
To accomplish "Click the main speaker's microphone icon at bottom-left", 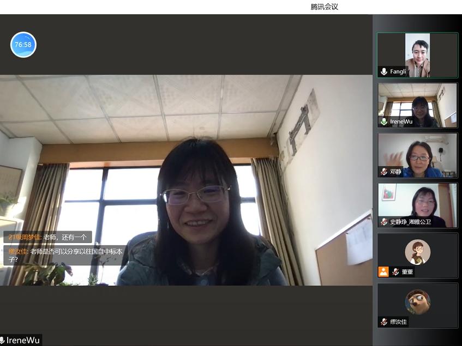I will click(2, 341).
